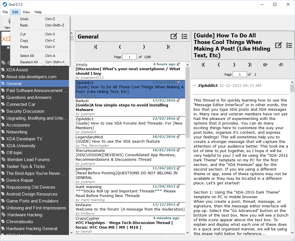Choose Select All from the Edit menu

(40, 56)
